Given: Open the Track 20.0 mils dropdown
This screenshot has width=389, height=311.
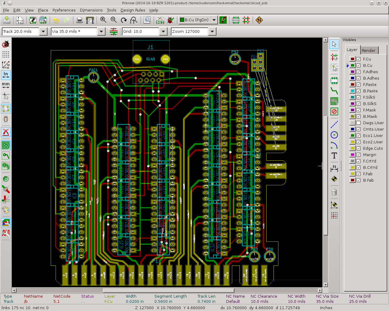Looking at the screenshot, I should [x=43, y=31].
